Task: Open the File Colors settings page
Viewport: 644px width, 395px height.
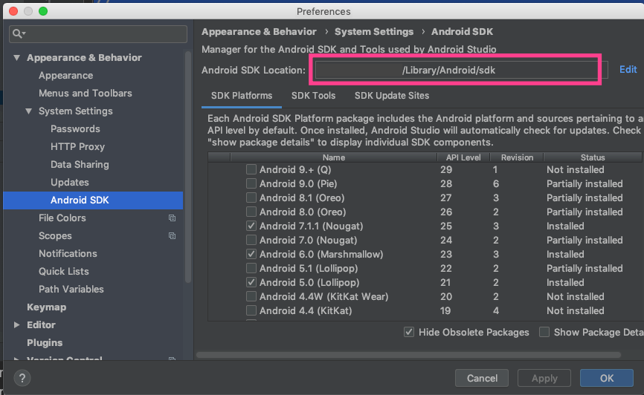Action: (x=62, y=218)
